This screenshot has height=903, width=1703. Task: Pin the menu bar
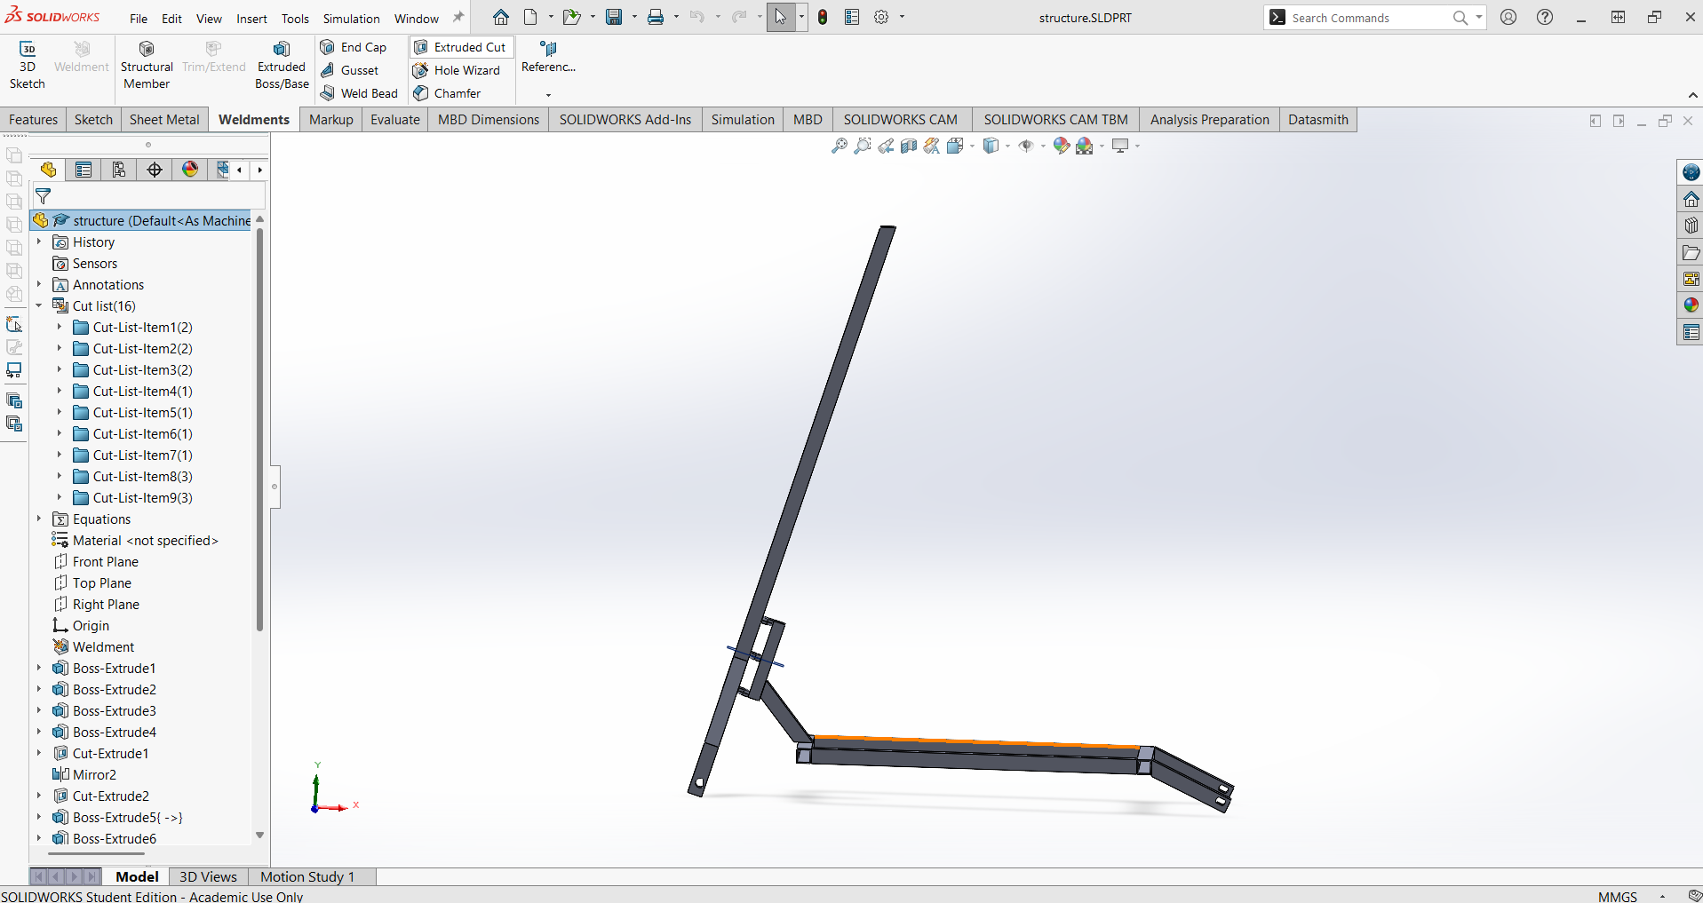(x=458, y=17)
